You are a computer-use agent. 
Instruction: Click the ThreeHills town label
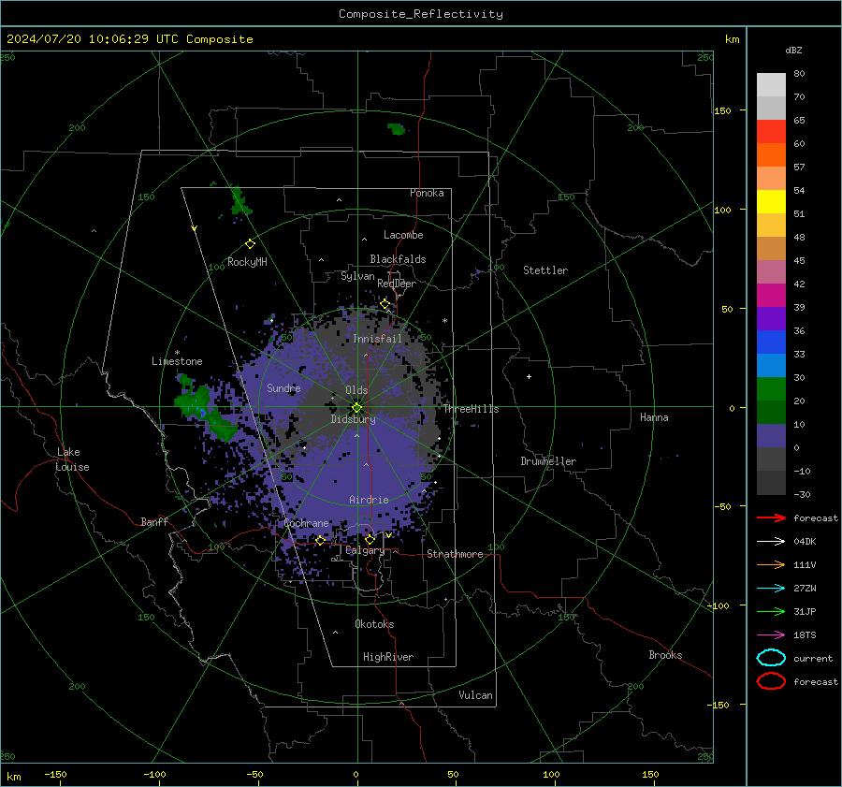click(x=471, y=409)
